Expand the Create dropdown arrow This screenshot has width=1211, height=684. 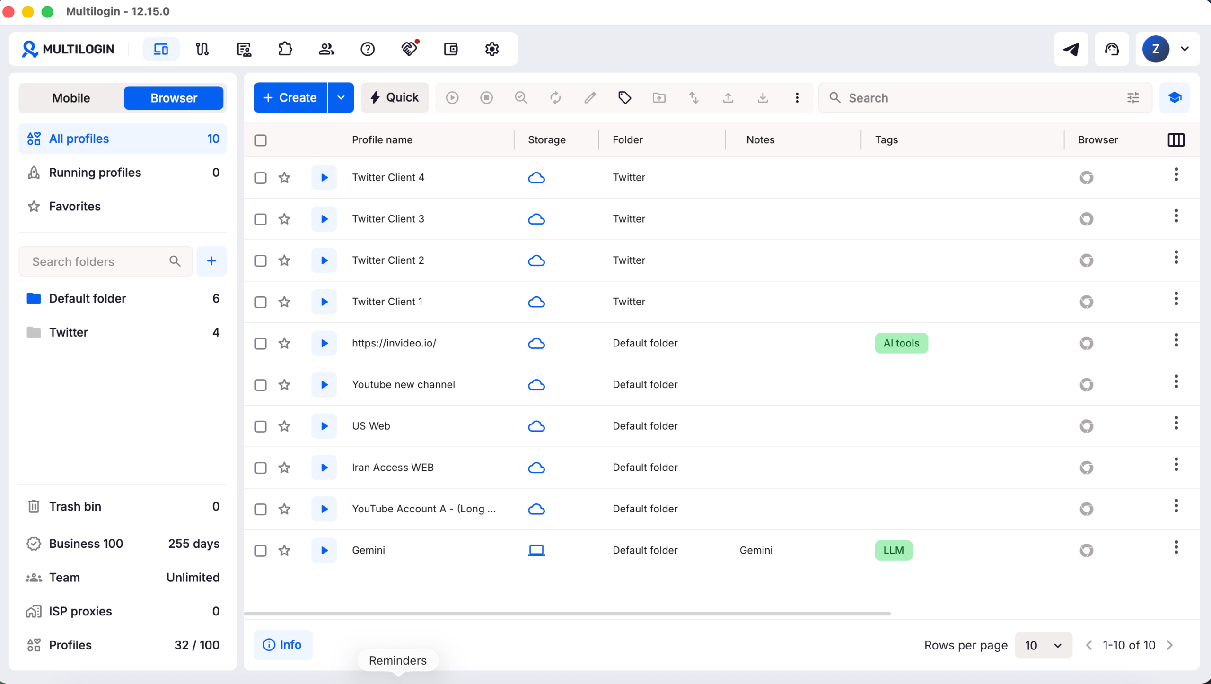click(x=341, y=98)
